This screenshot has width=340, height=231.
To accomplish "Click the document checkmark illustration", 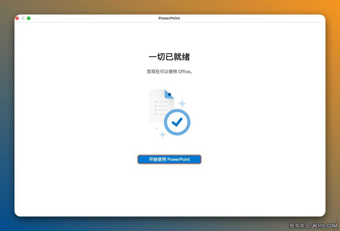I will pyautogui.click(x=169, y=113).
